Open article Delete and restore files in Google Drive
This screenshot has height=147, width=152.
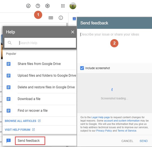tap(46, 87)
